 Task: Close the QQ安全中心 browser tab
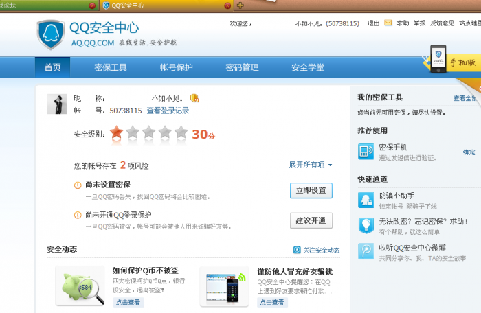click(x=227, y=5)
